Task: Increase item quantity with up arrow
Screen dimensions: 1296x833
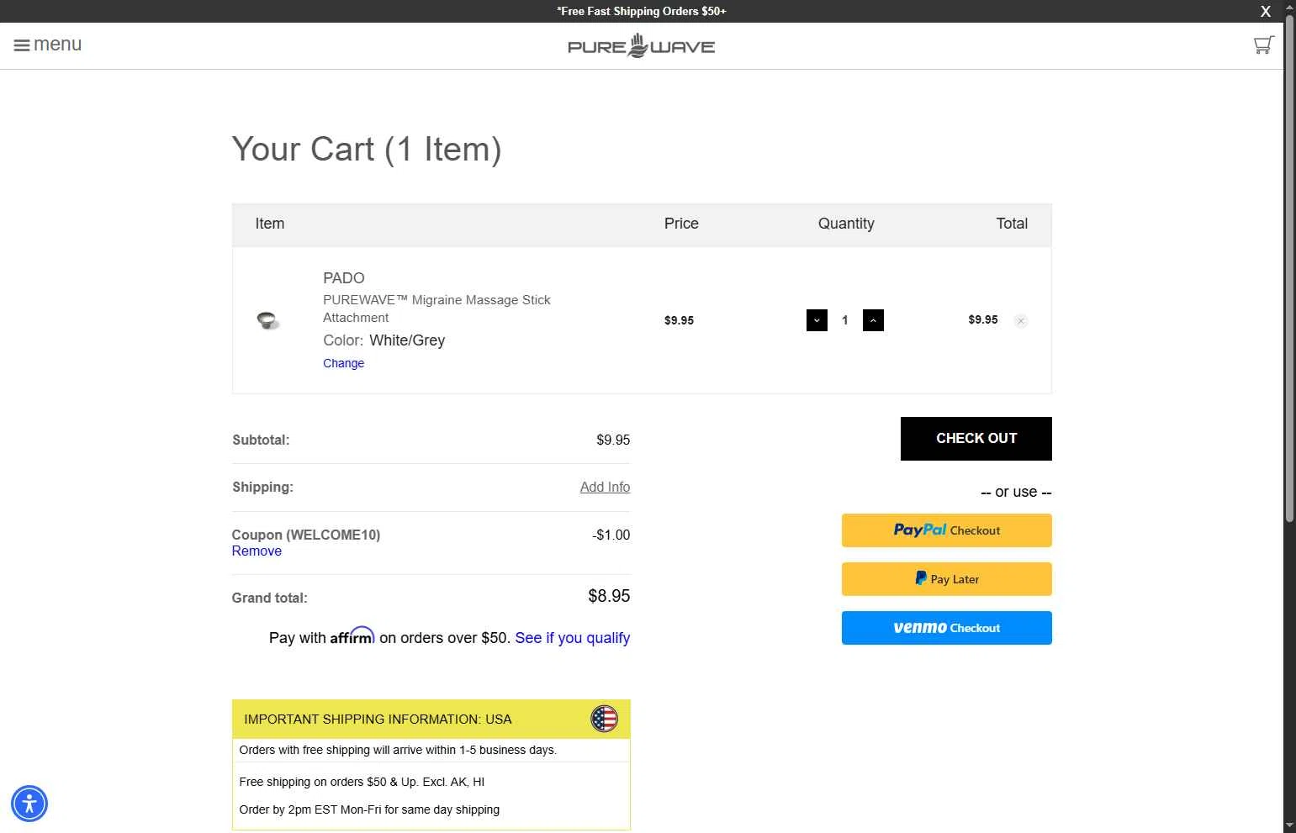Action: click(873, 320)
